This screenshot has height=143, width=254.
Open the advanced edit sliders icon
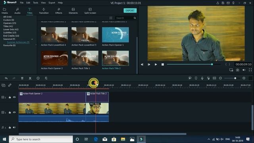click(46, 78)
